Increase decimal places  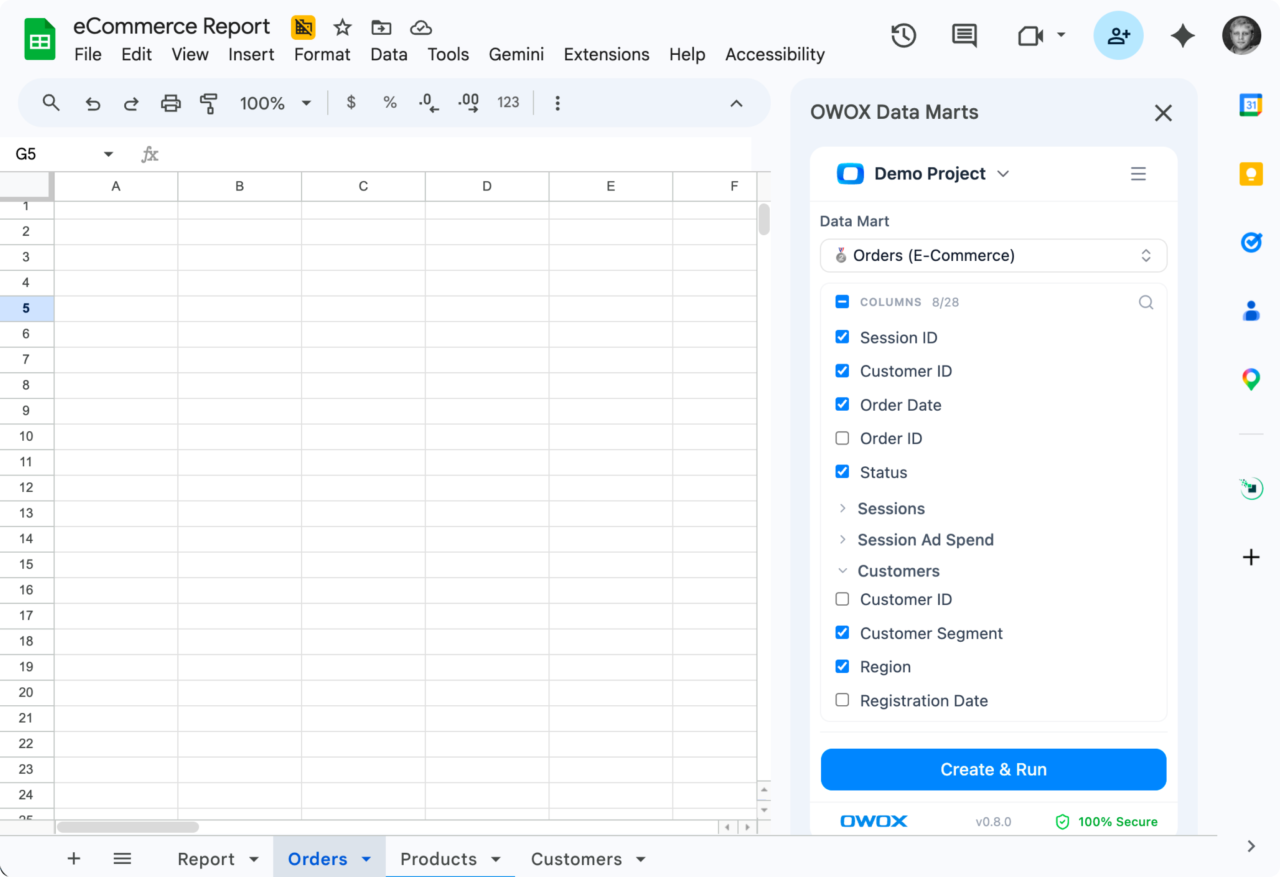pyautogui.click(x=469, y=103)
